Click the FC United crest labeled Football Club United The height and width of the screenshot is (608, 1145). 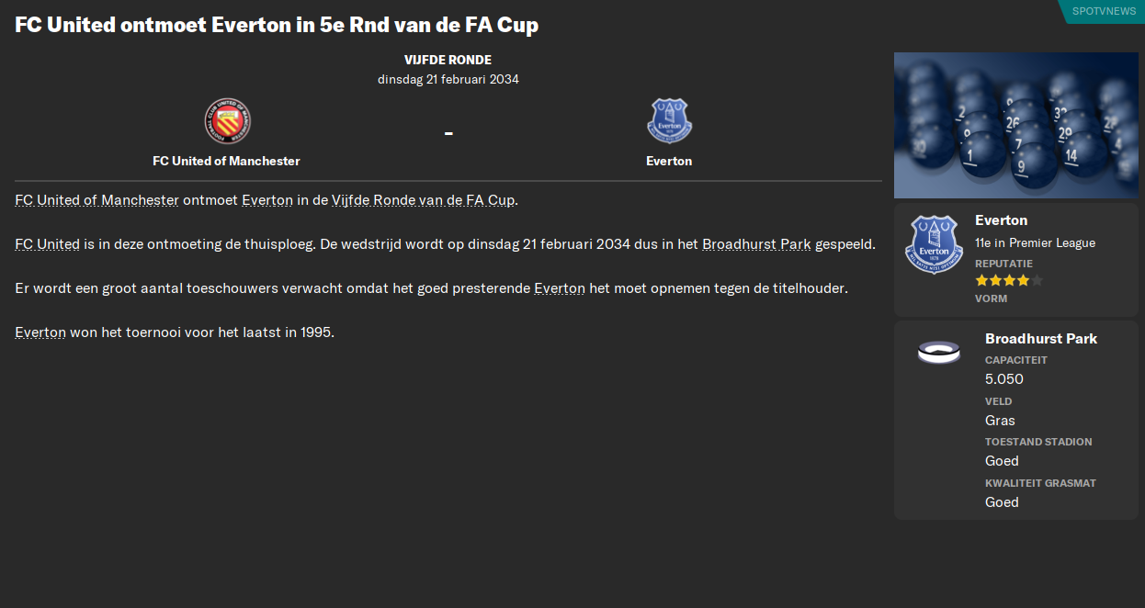coord(225,120)
